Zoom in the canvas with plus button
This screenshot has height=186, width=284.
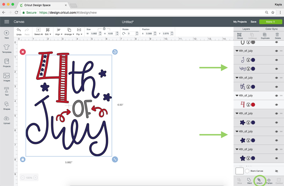[x=35, y=178]
